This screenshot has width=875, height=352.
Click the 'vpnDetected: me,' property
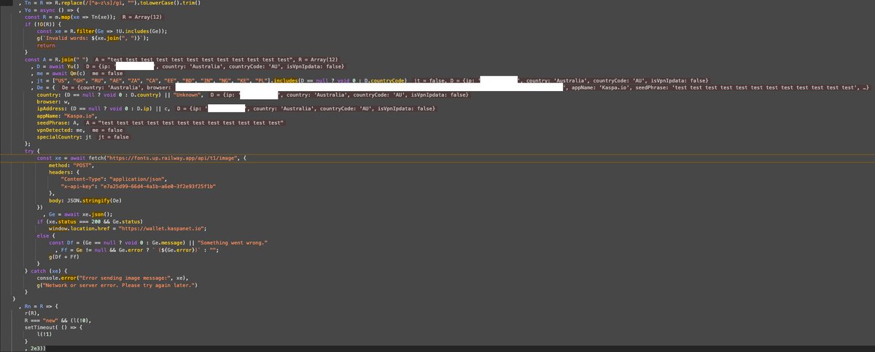pyautogui.click(x=61, y=129)
